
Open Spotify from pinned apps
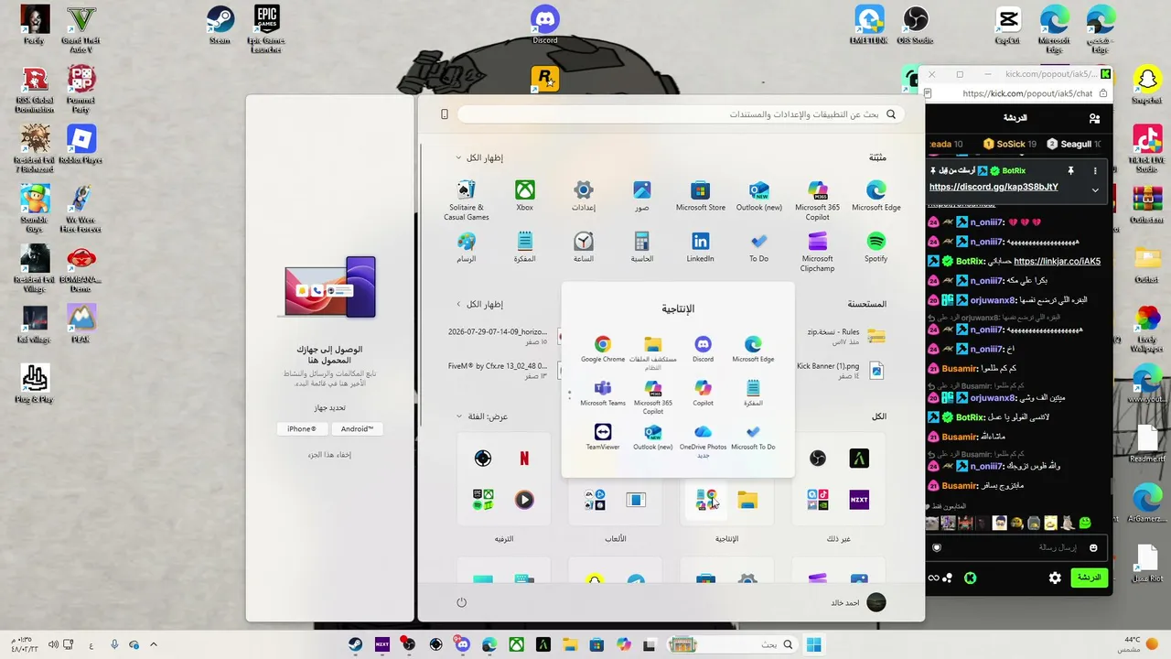(876, 247)
